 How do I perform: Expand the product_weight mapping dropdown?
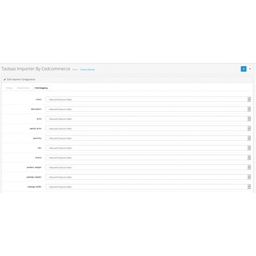(148, 167)
